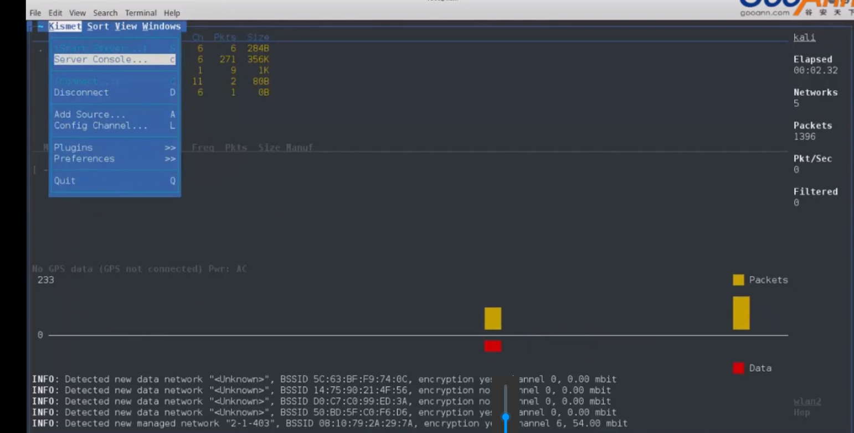Open the terminal Help menu
854x433 pixels.
[x=172, y=13]
